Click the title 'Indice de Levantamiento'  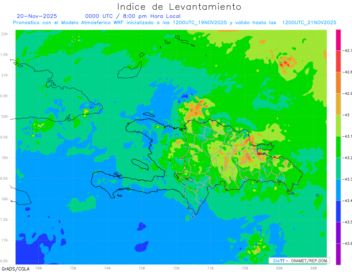click(x=179, y=6)
